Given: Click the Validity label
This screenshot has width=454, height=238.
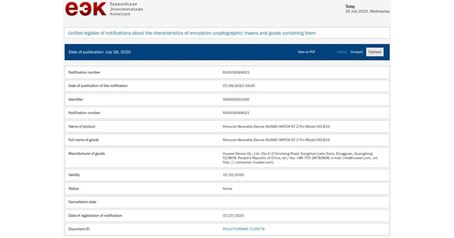Looking at the screenshot, I should (74, 175).
